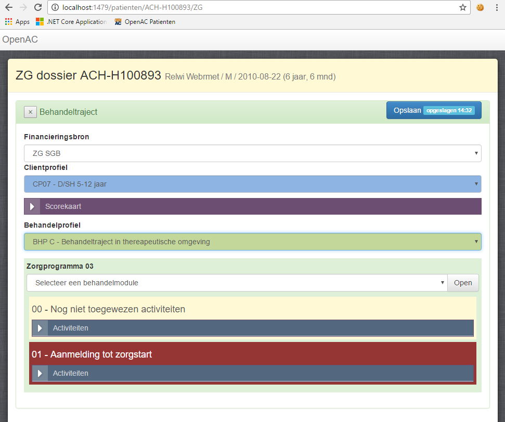This screenshot has width=505, height=422.
Task: Open the Apps grid bookmark
Action: pos(17,22)
